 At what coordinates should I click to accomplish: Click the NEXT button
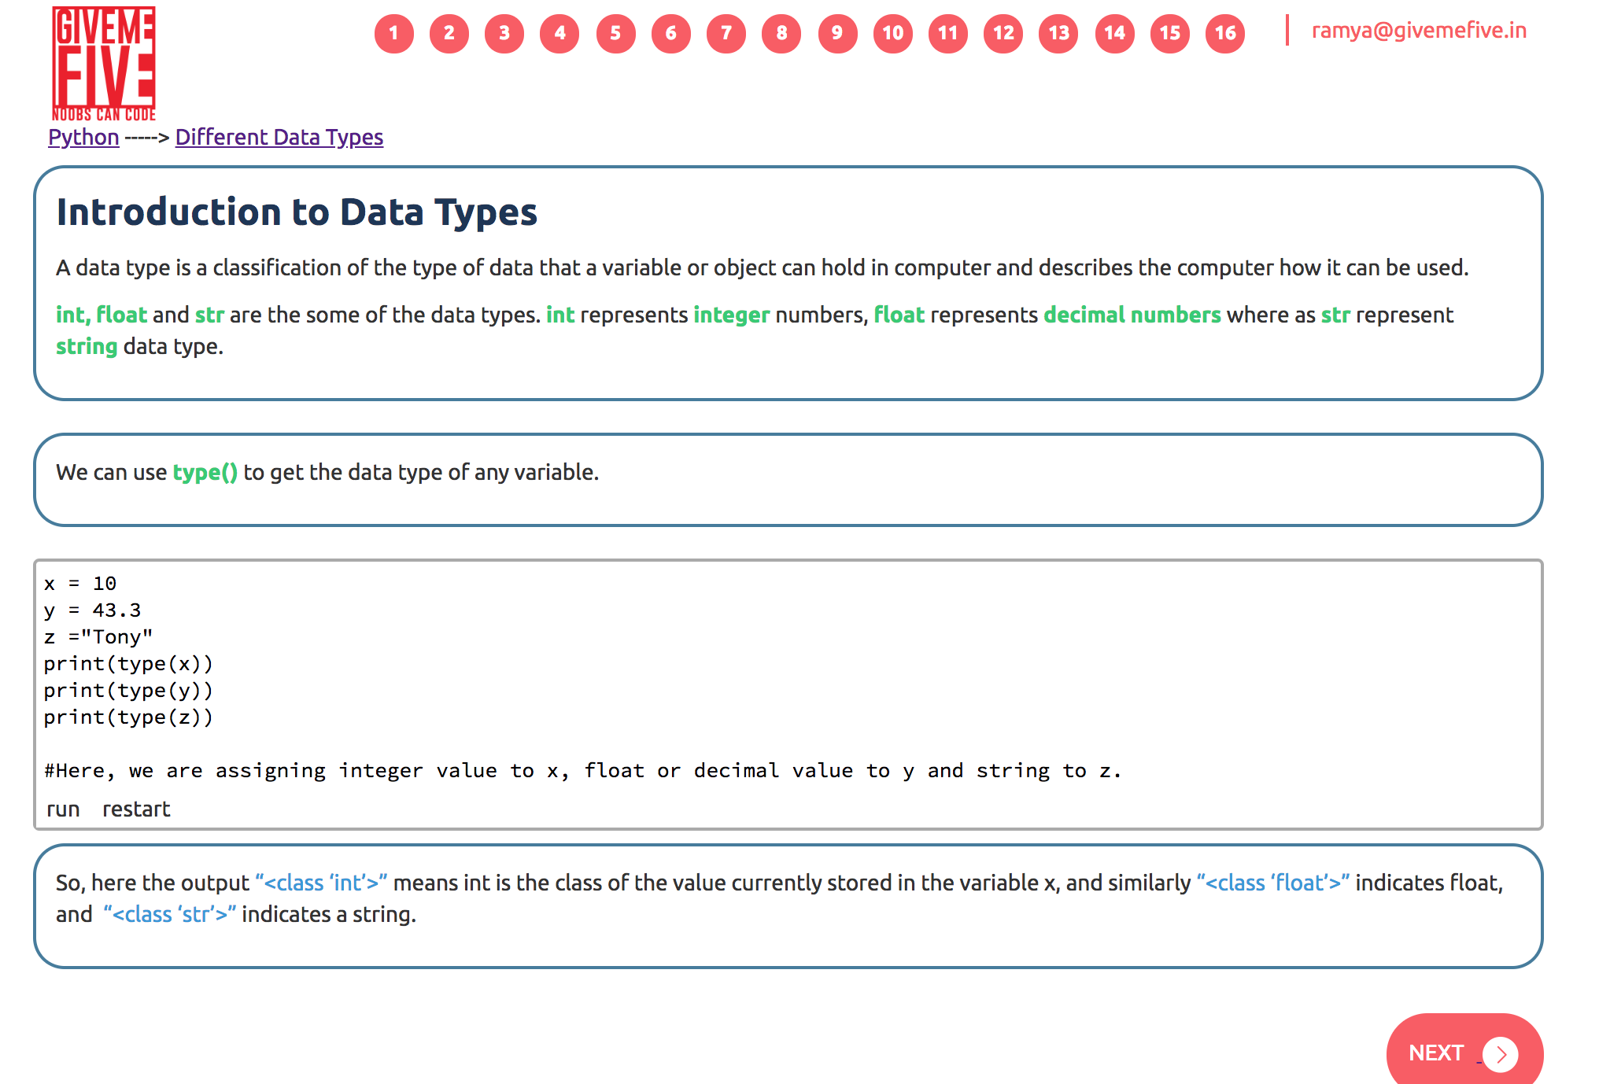click(1437, 1053)
